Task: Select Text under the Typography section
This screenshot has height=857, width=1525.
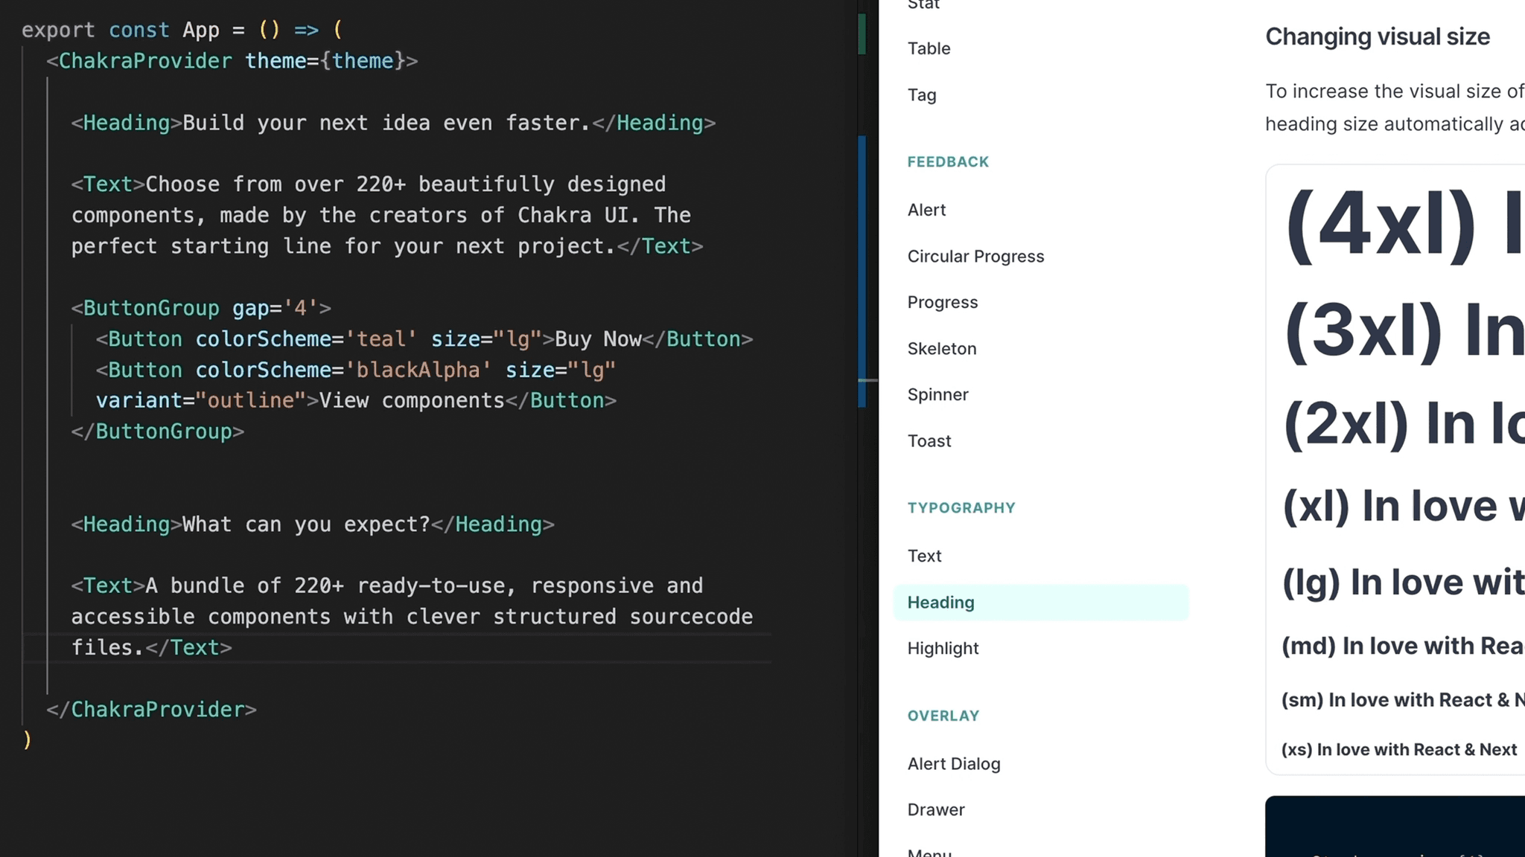Action: pos(924,556)
